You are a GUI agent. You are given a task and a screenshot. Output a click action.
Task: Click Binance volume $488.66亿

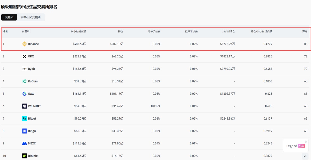pyautogui.click(x=79, y=44)
